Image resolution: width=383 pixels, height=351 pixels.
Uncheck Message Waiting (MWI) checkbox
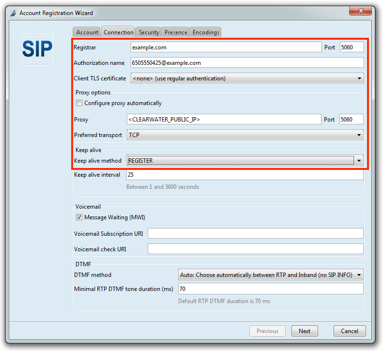[x=79, y=217]
